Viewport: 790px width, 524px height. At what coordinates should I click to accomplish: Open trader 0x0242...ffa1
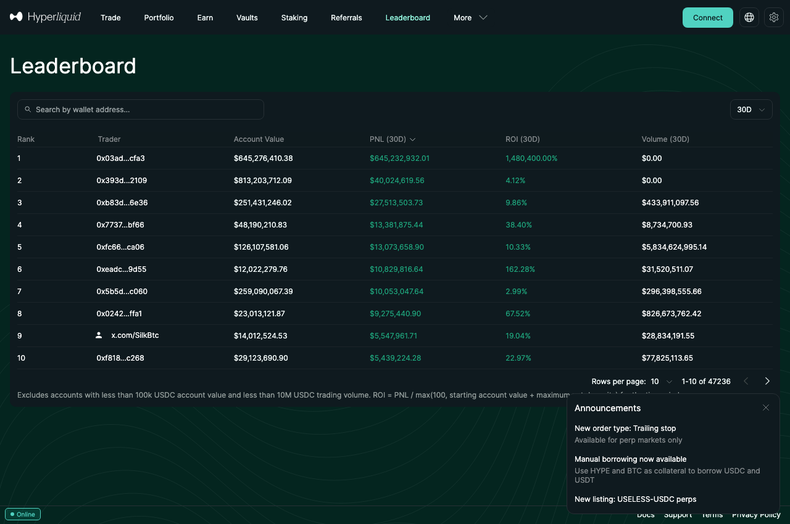click(119, 314)
